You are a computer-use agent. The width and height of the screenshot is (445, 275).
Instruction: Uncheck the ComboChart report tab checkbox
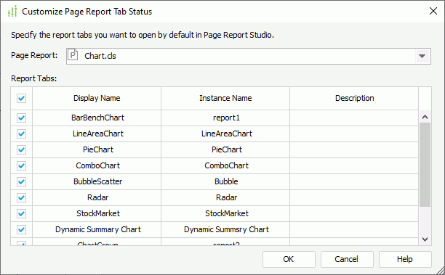point(21,165)
